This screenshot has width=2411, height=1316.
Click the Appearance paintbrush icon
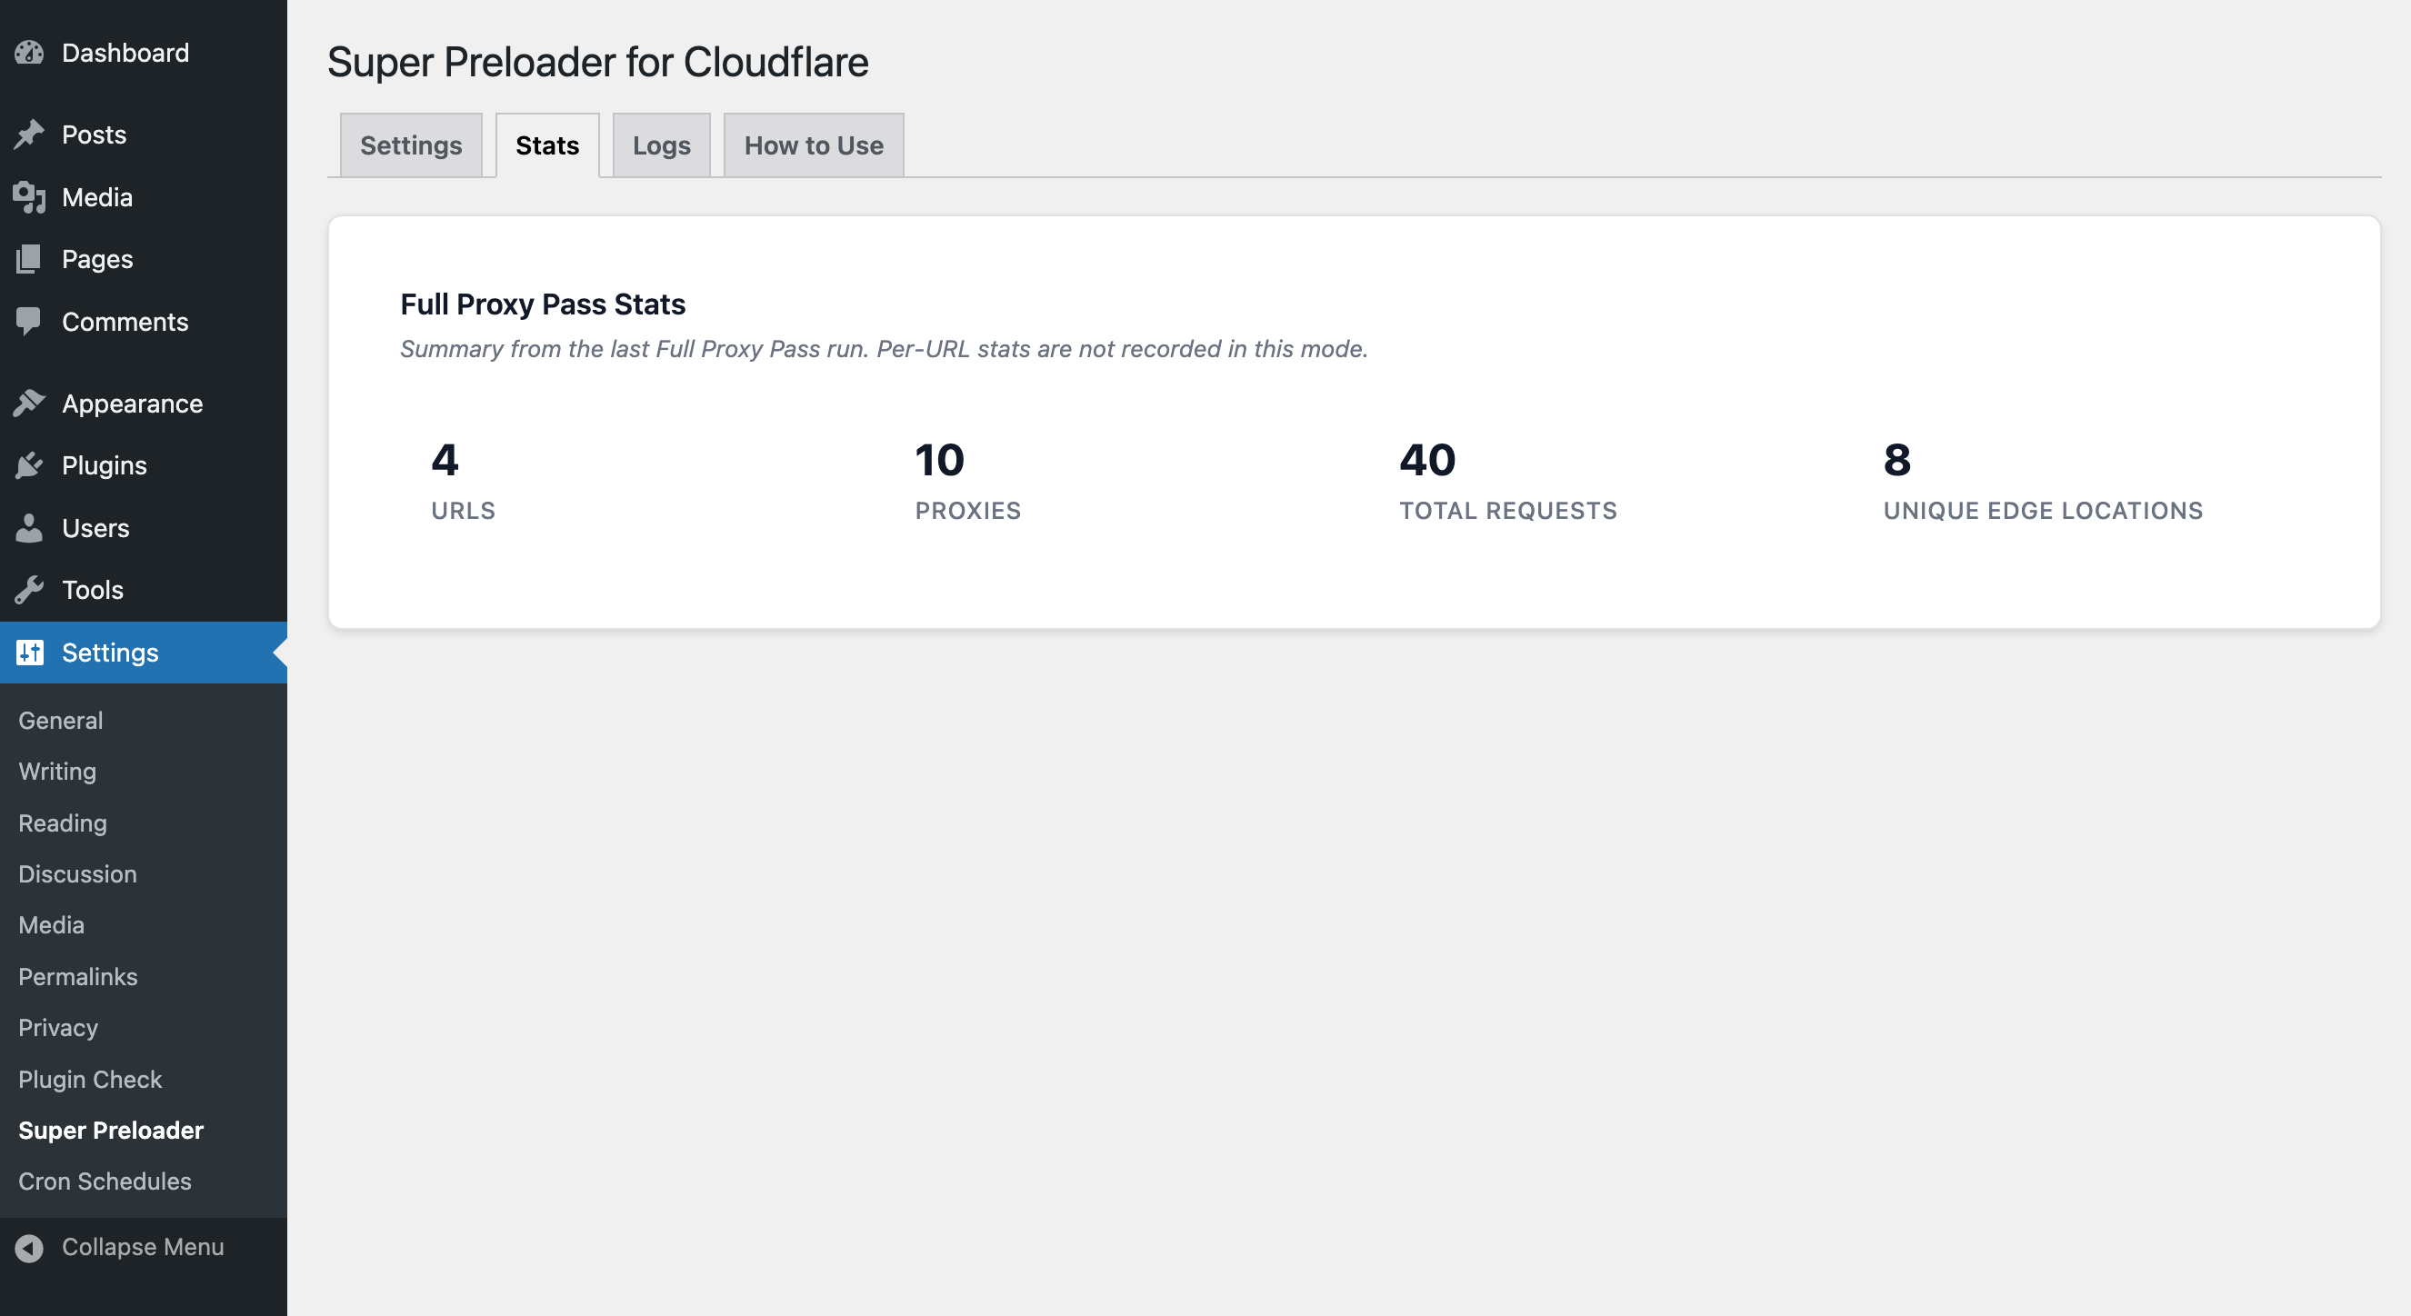(x=29, y=404)
